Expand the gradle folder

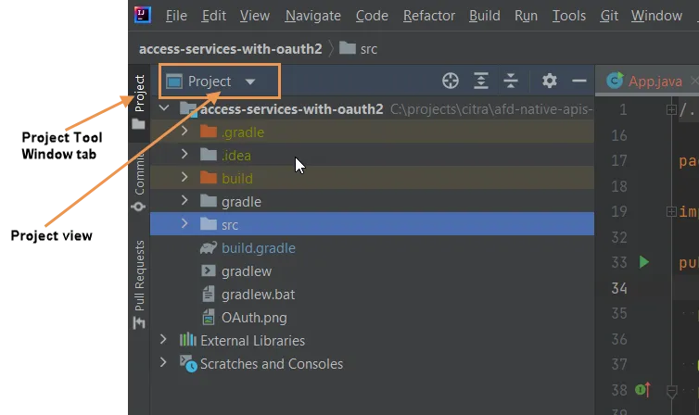click(x=184, y=200)
